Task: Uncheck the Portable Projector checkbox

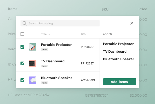Action: (x=22, y=47)
